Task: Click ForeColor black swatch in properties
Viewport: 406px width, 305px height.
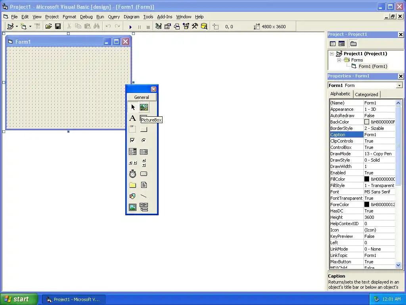Action: pos(367,205)
